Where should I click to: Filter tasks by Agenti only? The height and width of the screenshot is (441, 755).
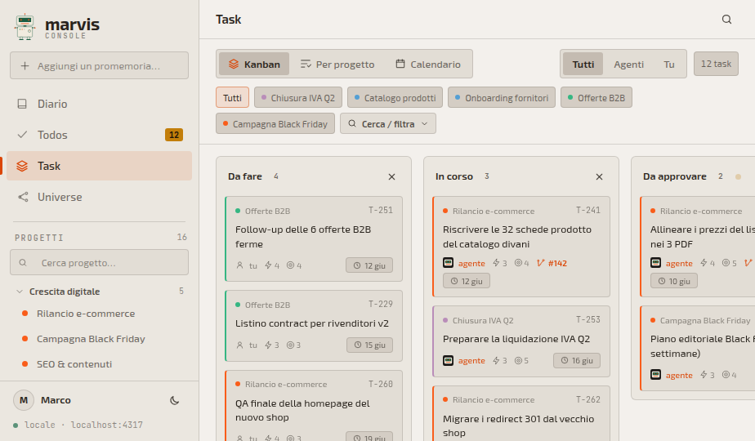click(628, 64)
